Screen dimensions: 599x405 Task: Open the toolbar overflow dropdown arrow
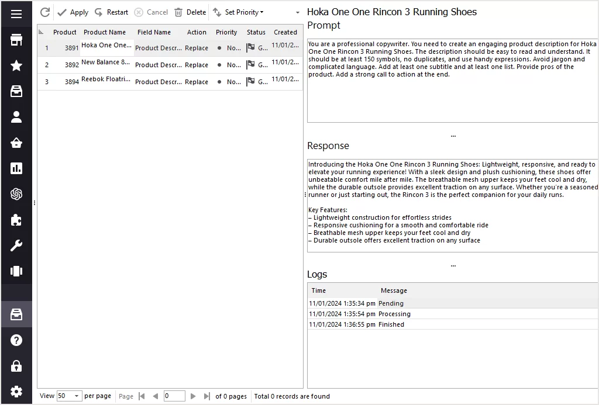297,12
